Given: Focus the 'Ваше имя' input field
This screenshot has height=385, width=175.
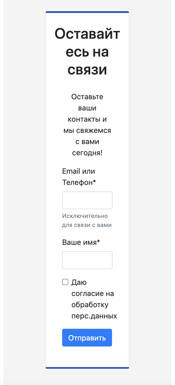Looking at the screenshot, I should coord(87,260).
